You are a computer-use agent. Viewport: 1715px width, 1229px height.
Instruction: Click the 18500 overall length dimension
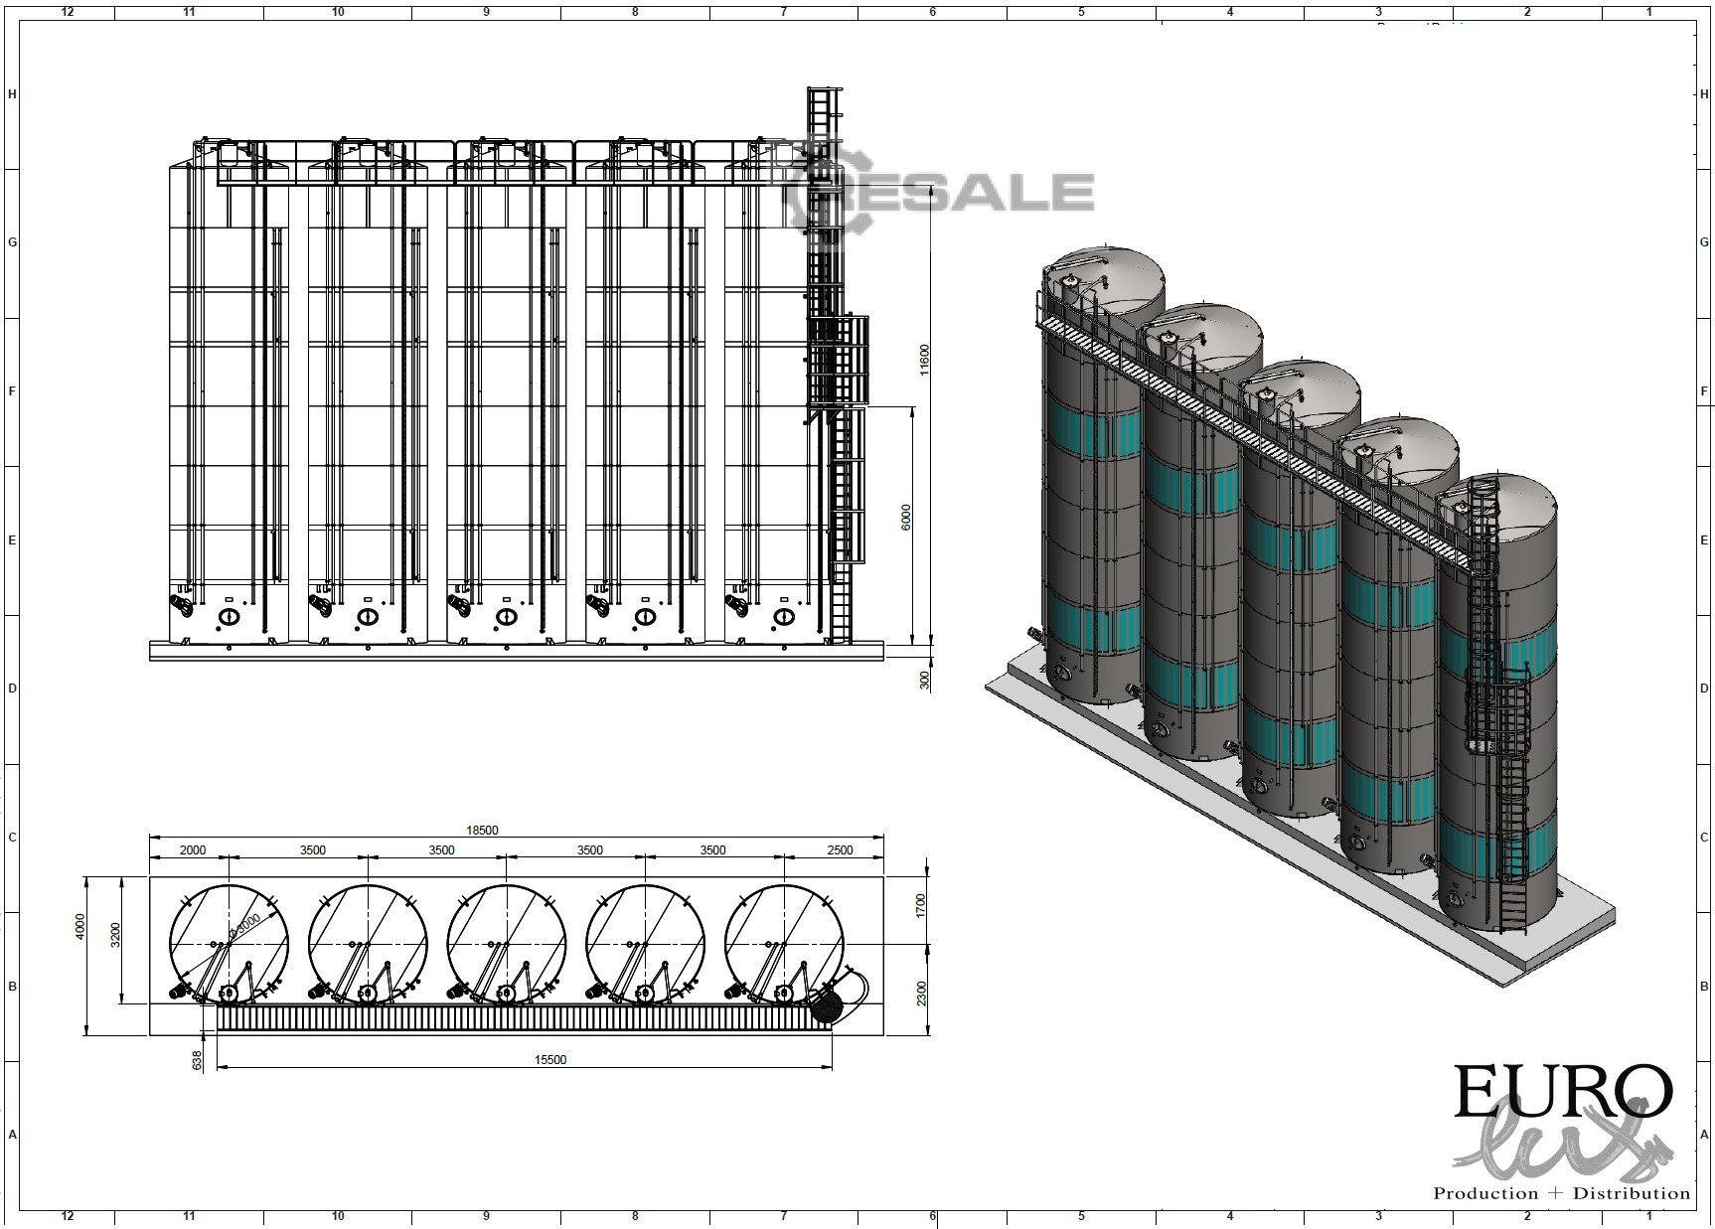(482, 830)
